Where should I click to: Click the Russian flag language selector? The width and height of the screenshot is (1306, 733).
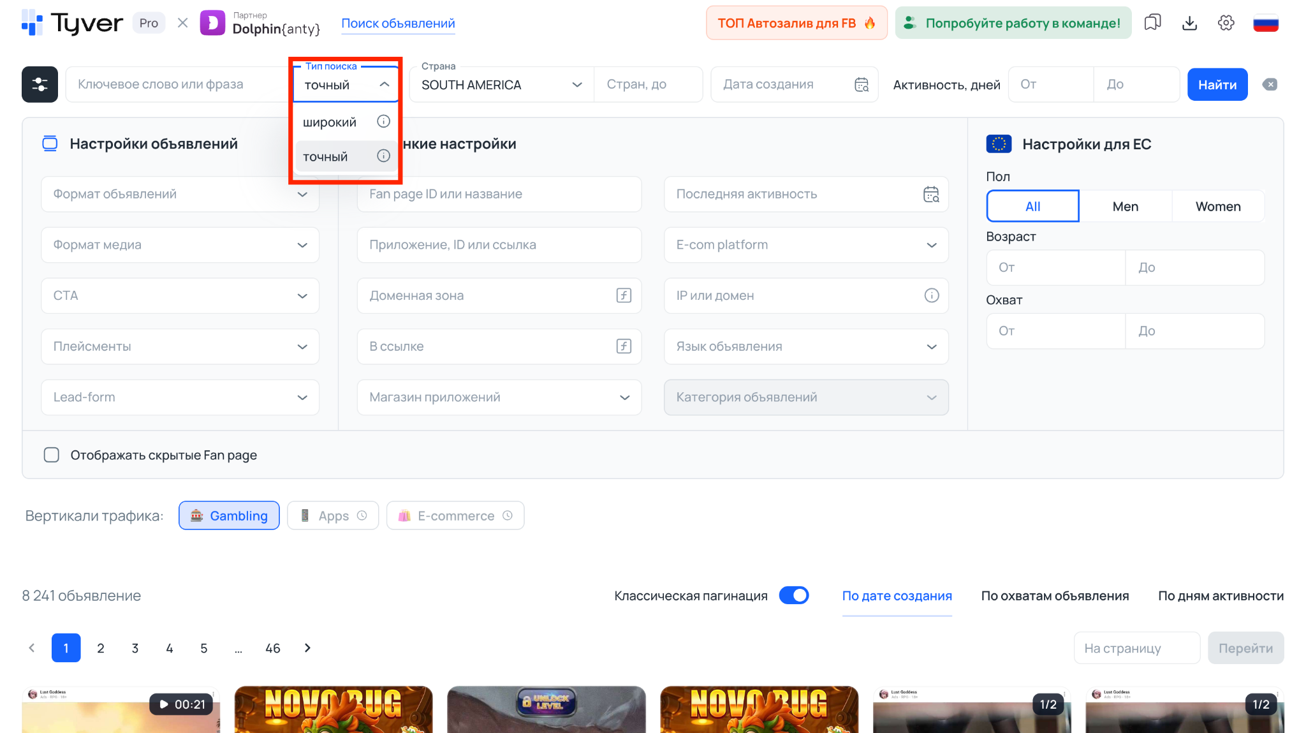click(x=1266, y=22)
